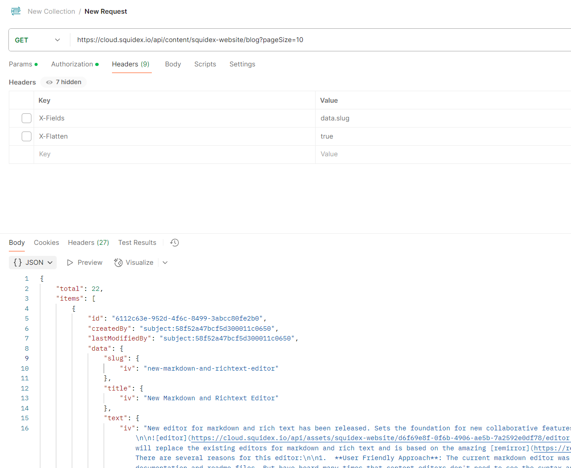Open the squidex assets link in response

click(380, 438)
